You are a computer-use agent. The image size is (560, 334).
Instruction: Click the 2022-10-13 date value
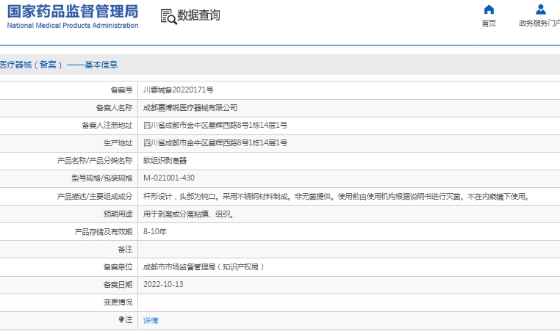[163, 284]
